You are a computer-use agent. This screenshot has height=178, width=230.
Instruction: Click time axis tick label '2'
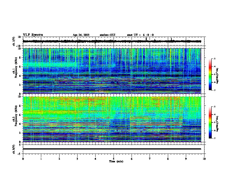coord(59,159)
